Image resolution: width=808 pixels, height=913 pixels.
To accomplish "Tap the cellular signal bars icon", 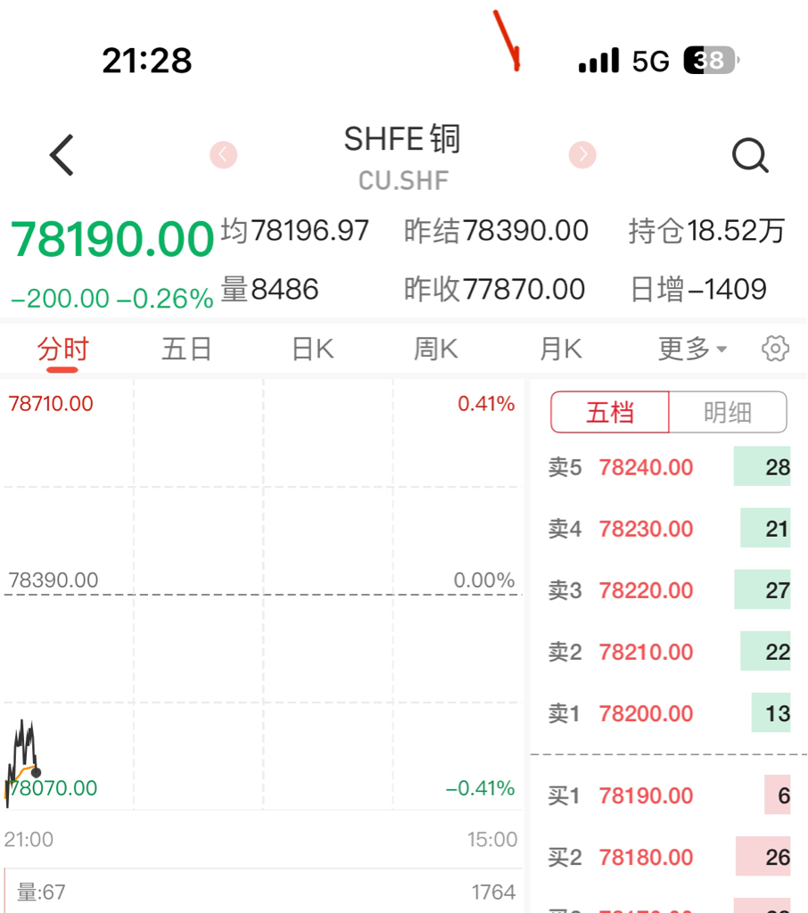I will tap(598, 61).
